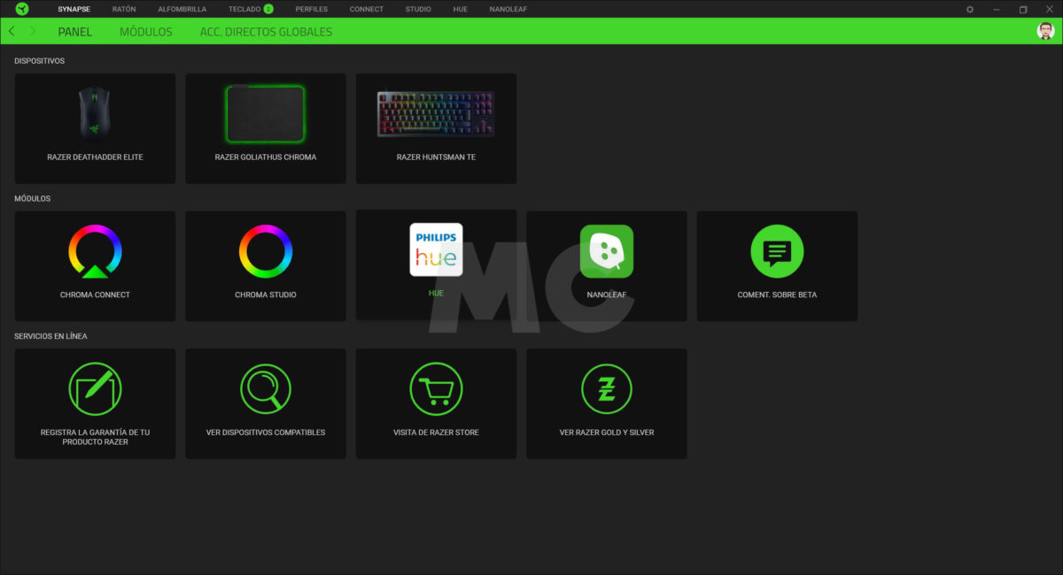Open Acc. Directos Globales tab
This screenshot has width=1063, height=575.
(x=266, y=32)
